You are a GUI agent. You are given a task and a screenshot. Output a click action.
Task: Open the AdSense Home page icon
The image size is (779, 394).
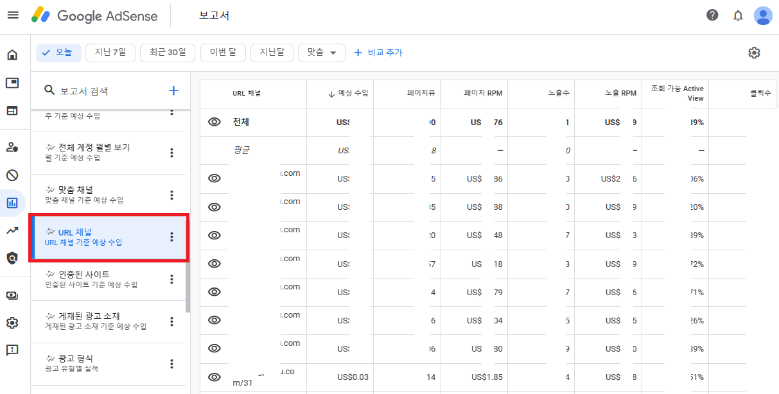click(13, 55)
